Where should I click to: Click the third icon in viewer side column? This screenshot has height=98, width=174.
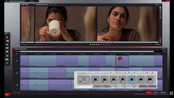pyautogui.click(x=160, y=11)
